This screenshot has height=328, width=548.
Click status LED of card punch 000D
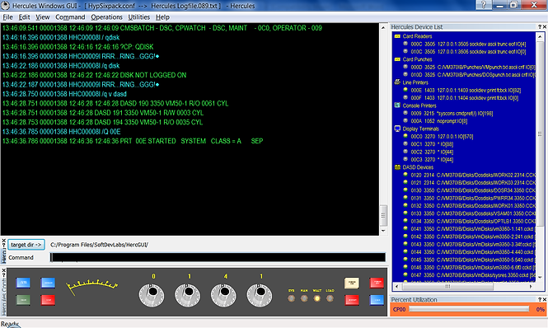(x=405, y=67)
